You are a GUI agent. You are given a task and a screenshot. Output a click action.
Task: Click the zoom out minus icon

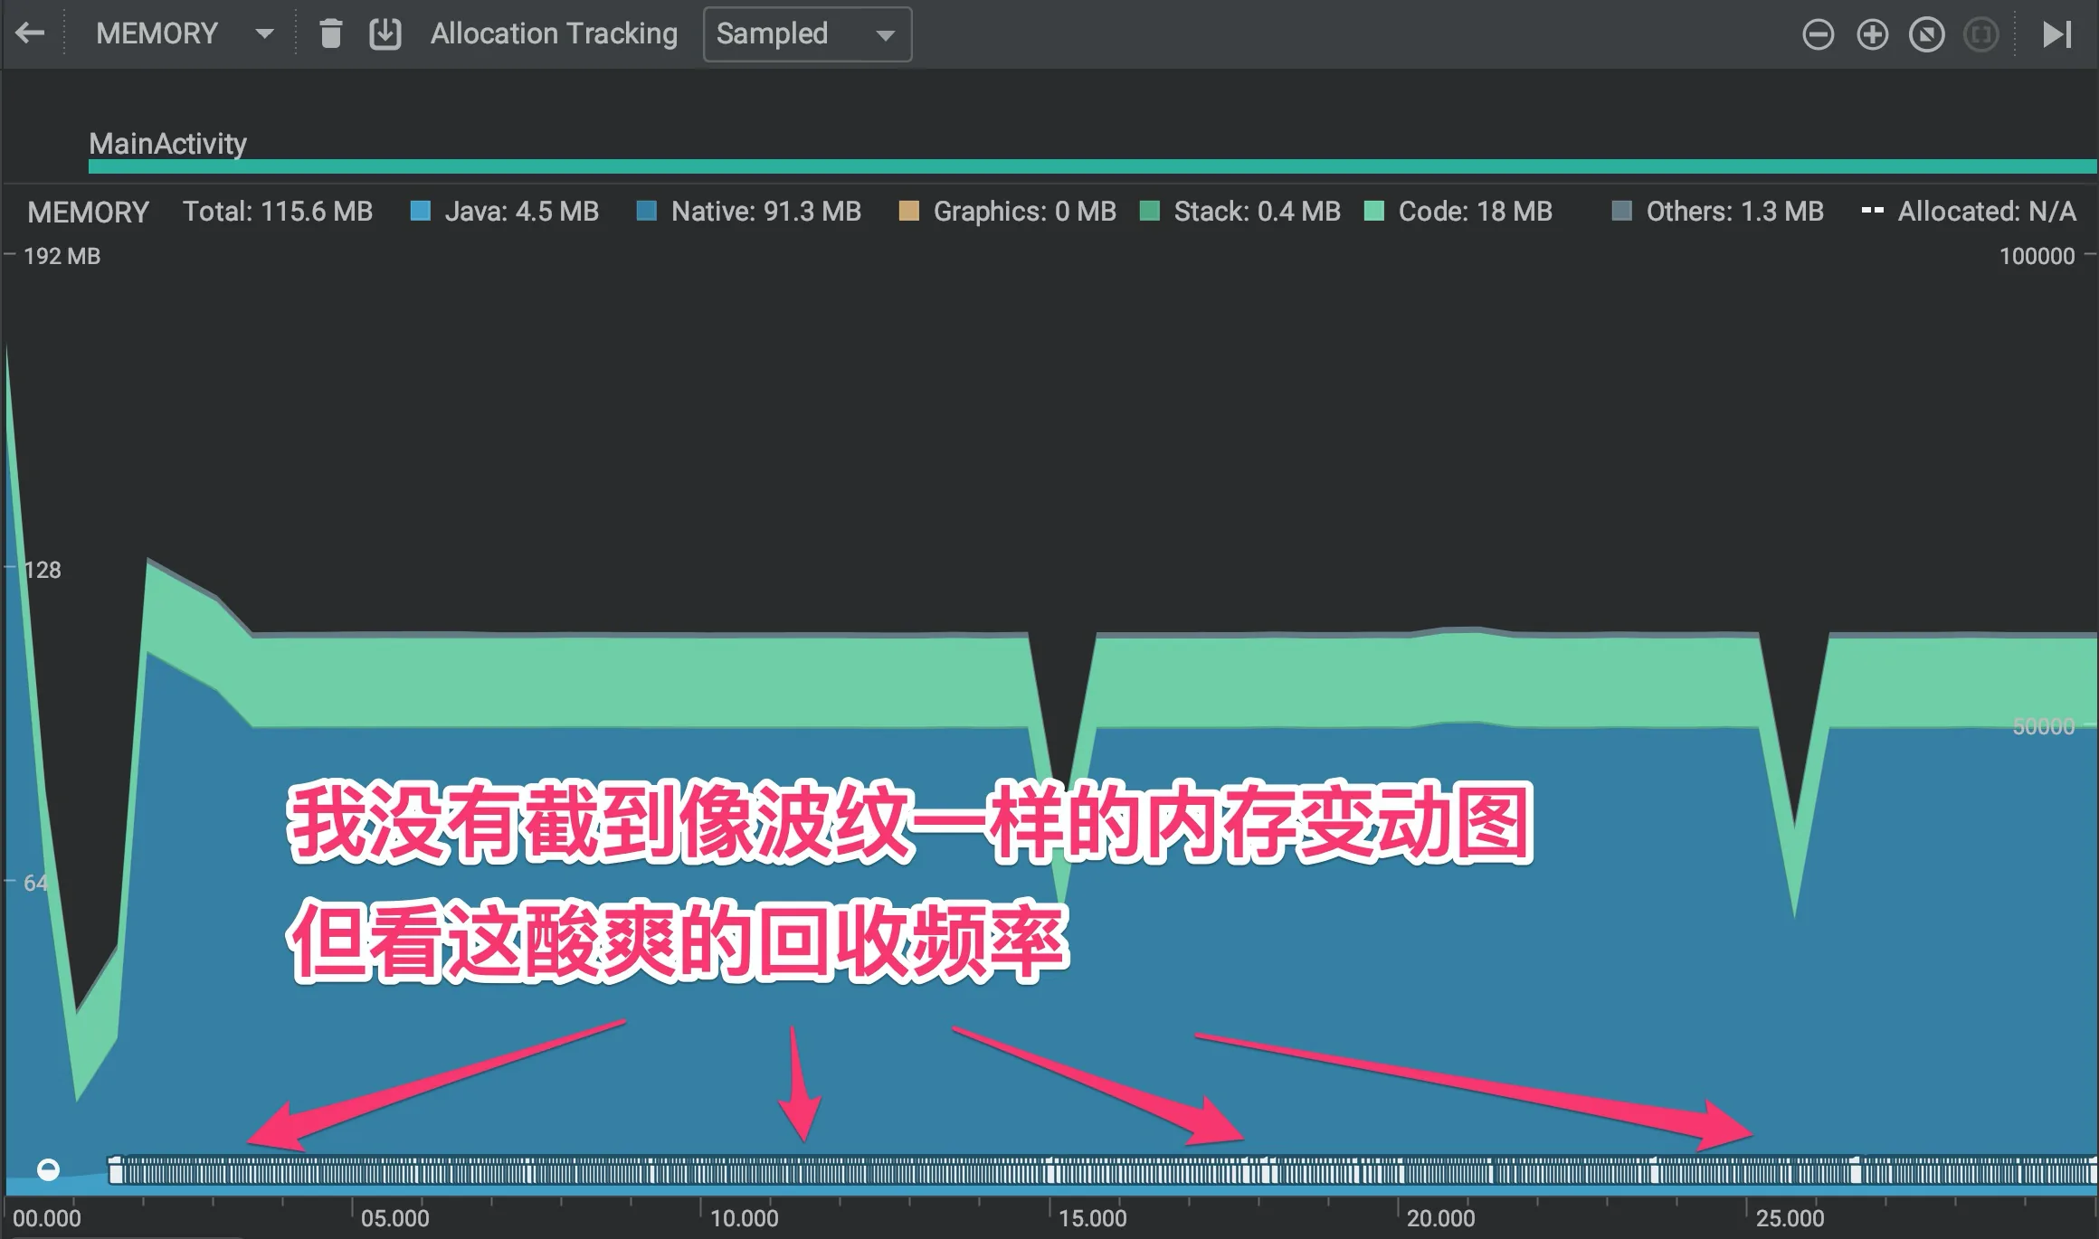[1818, 35]
